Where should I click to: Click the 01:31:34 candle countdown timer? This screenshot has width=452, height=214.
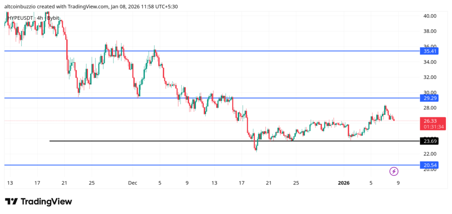coord(430,127)
